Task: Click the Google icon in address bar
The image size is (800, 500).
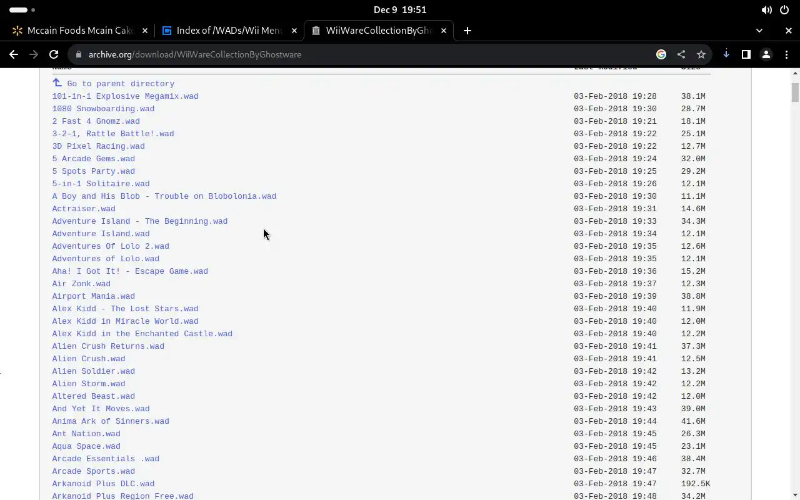Action: [661, 54]
